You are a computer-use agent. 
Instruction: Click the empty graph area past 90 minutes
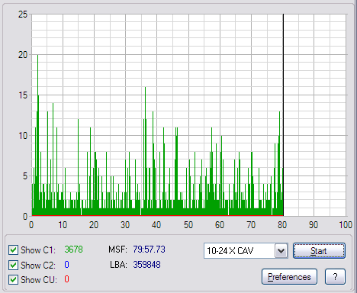(330, 114)
